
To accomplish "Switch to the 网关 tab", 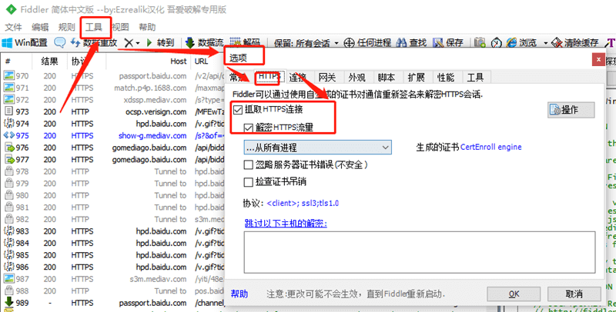I will coord(327,77).
